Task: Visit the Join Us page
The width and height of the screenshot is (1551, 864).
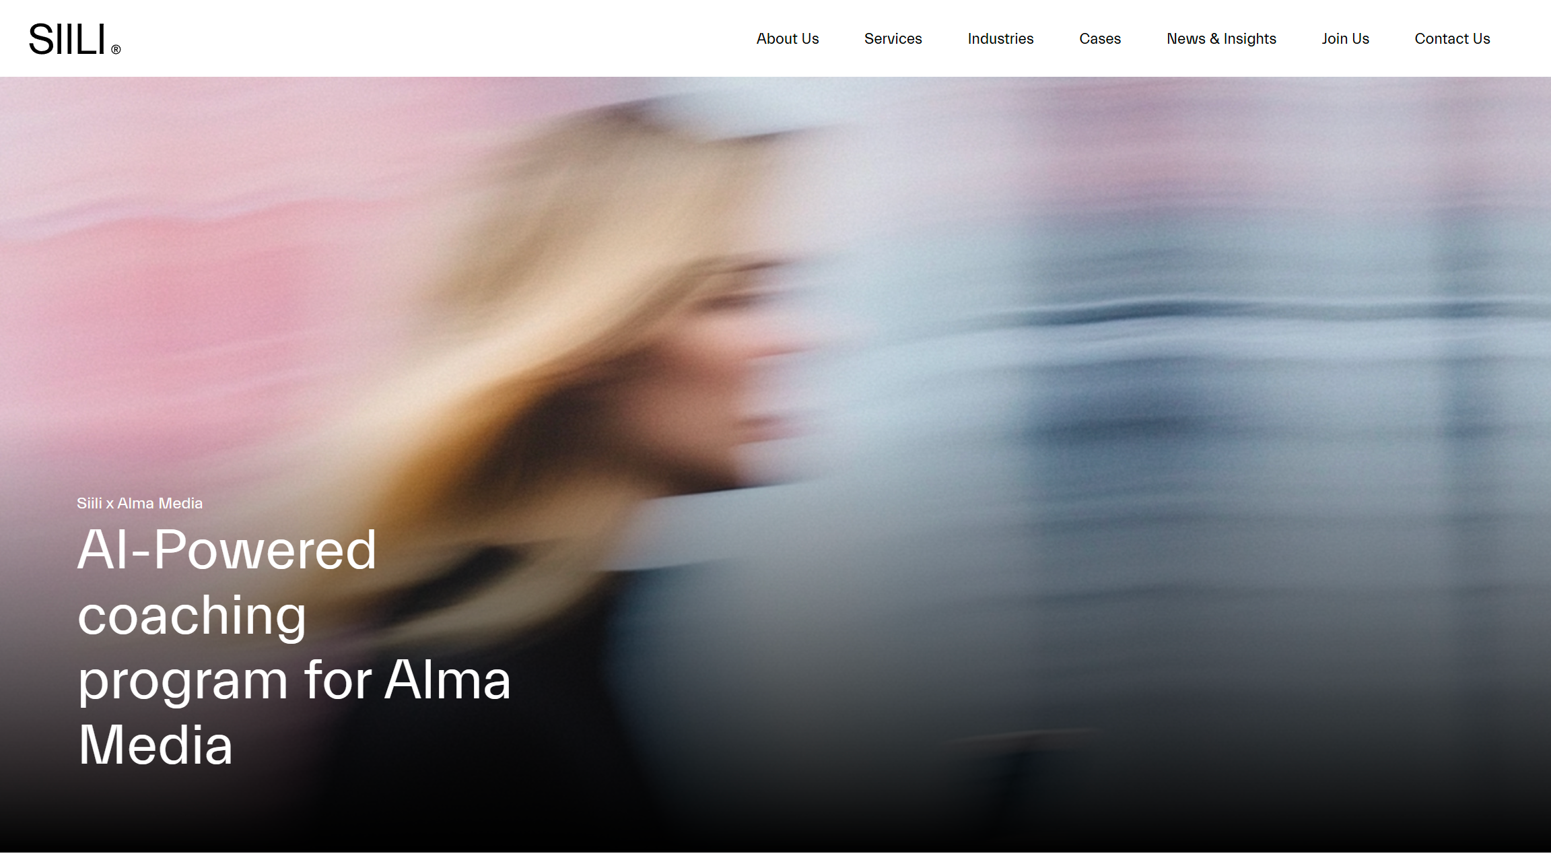Action: click(1345, 39)
